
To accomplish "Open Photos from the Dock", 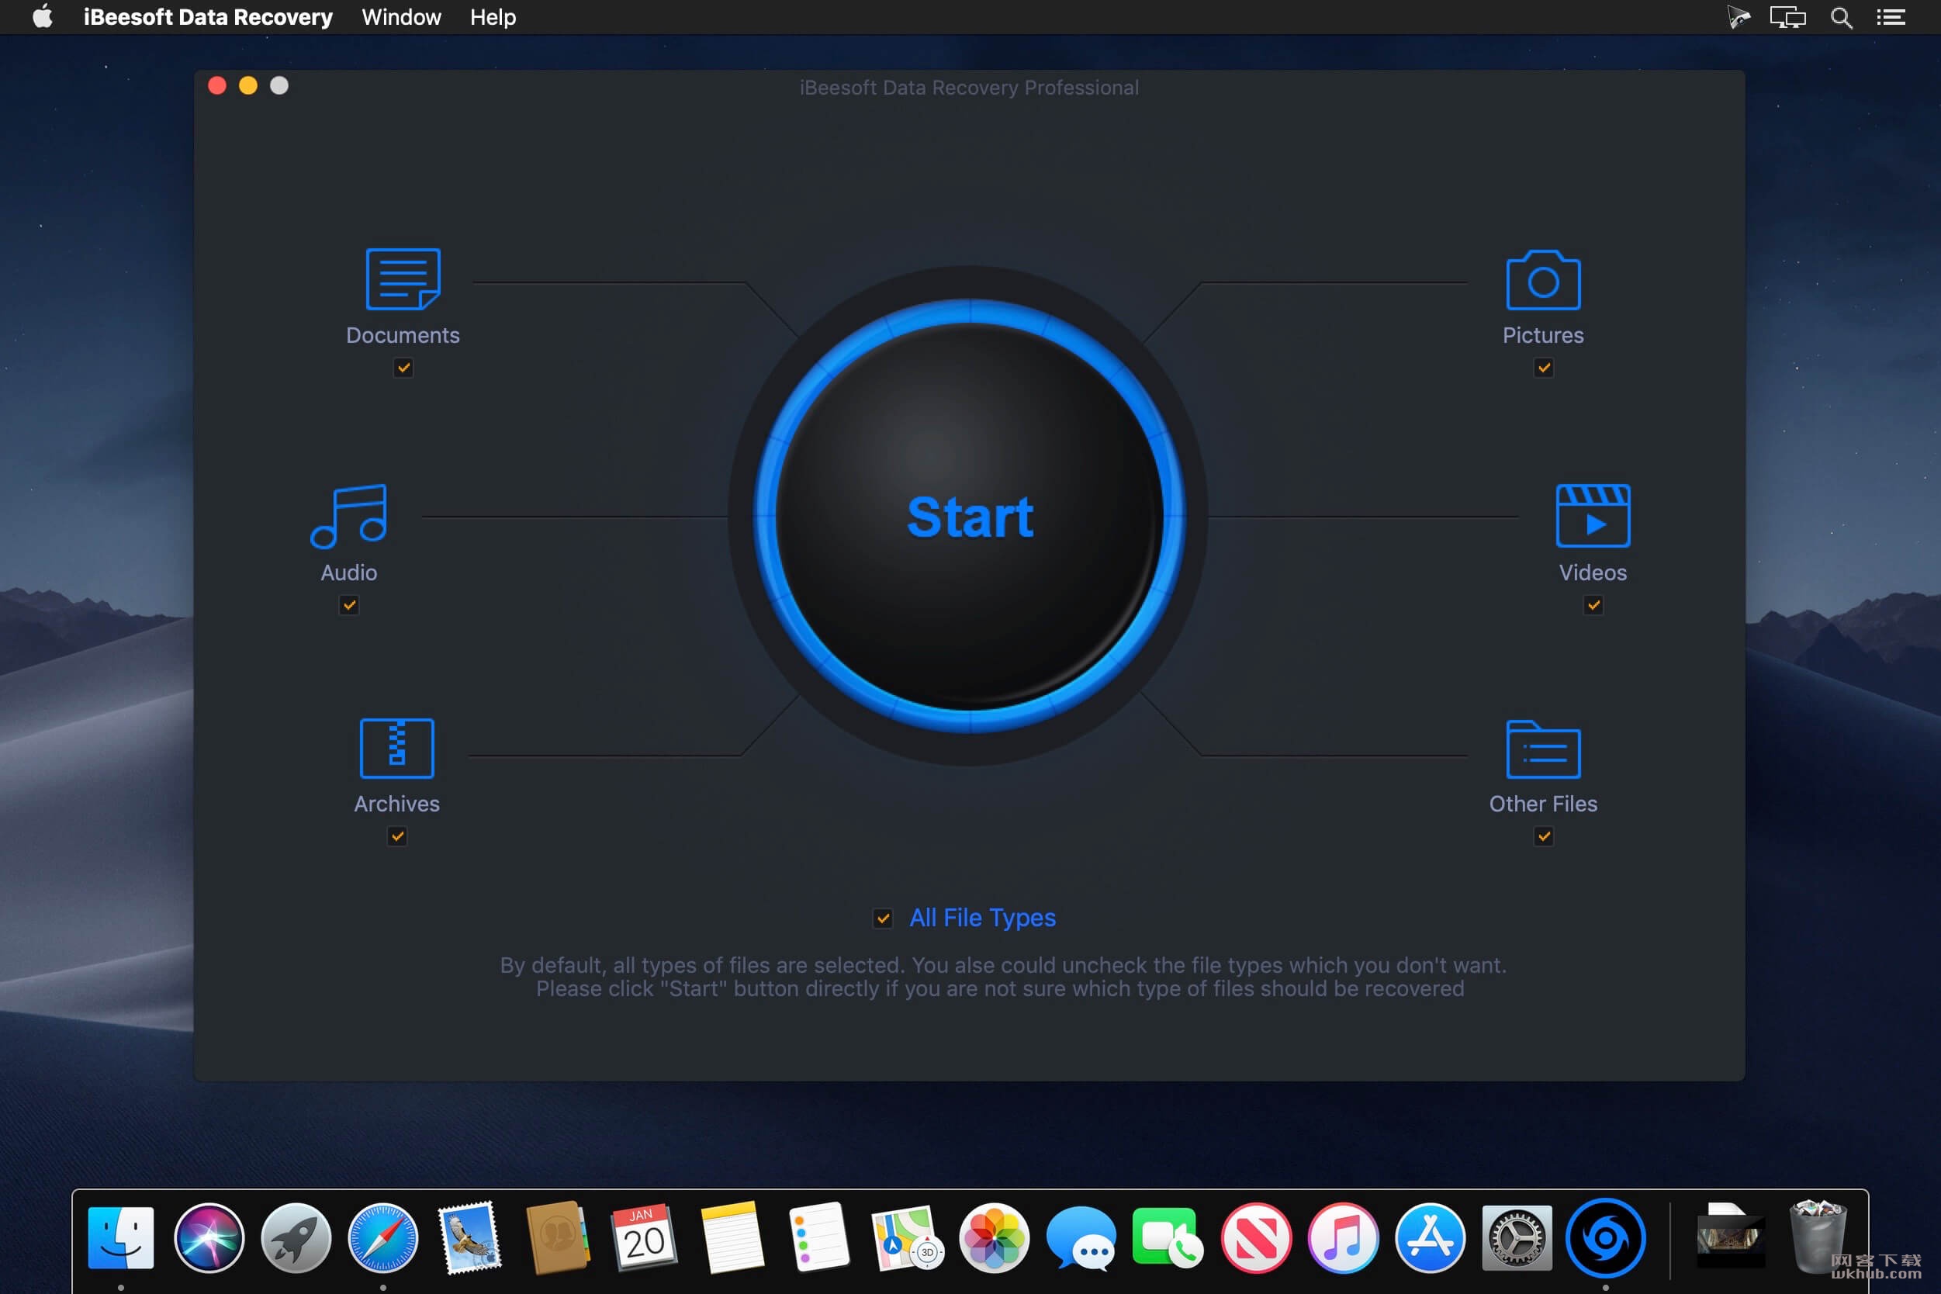I will click(x=994, y=1238).
